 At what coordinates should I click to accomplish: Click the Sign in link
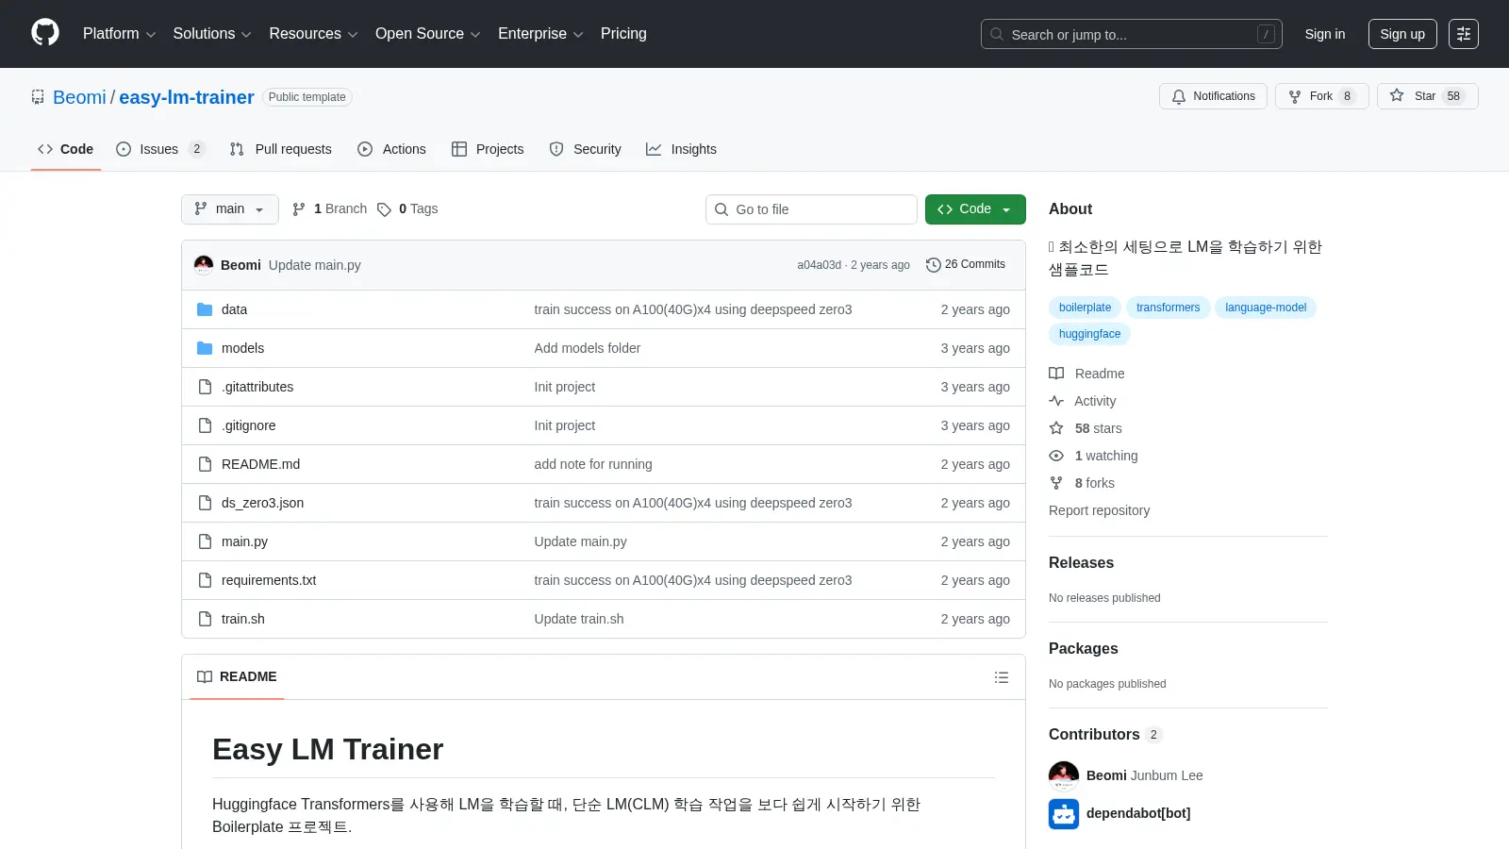(1324, 34)
